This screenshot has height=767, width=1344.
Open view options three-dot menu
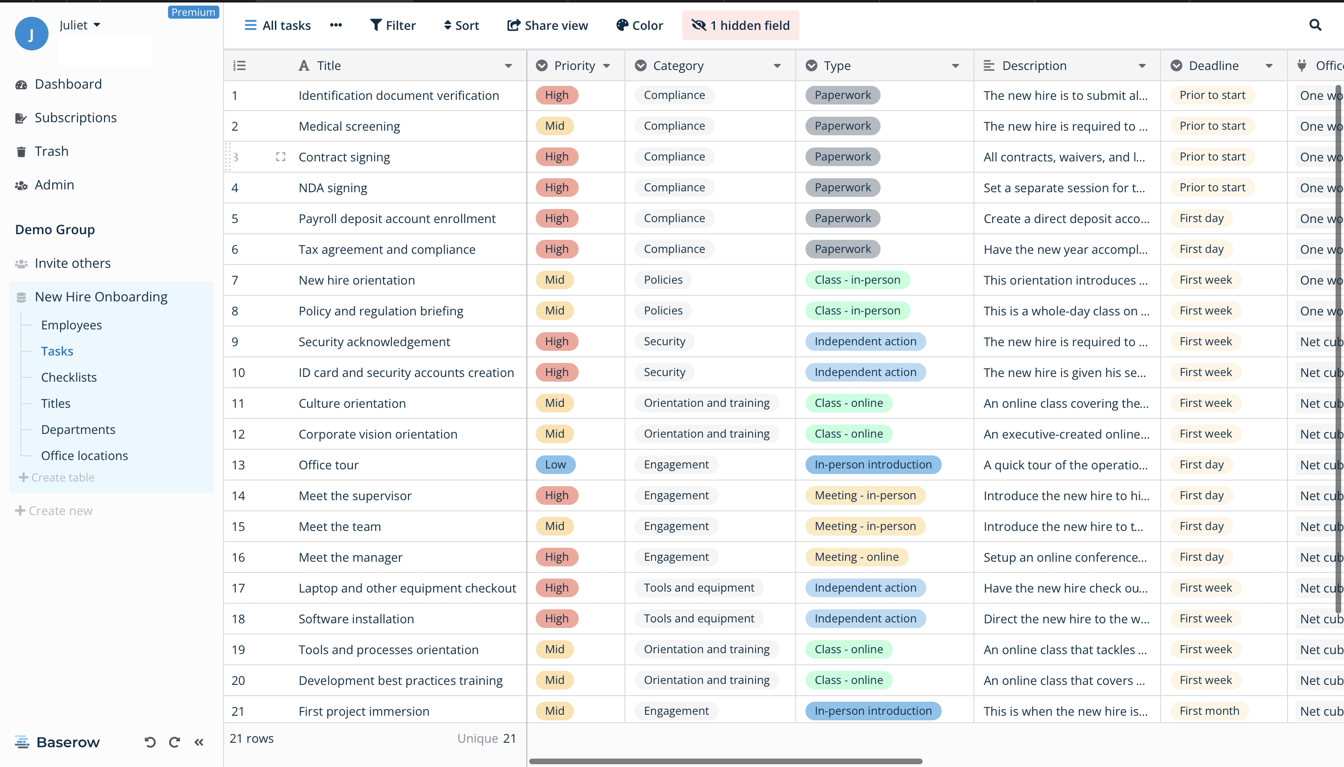pyautogui.click(x=336, y=25)
